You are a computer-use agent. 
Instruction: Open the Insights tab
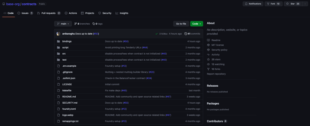(x=122, y=13)
